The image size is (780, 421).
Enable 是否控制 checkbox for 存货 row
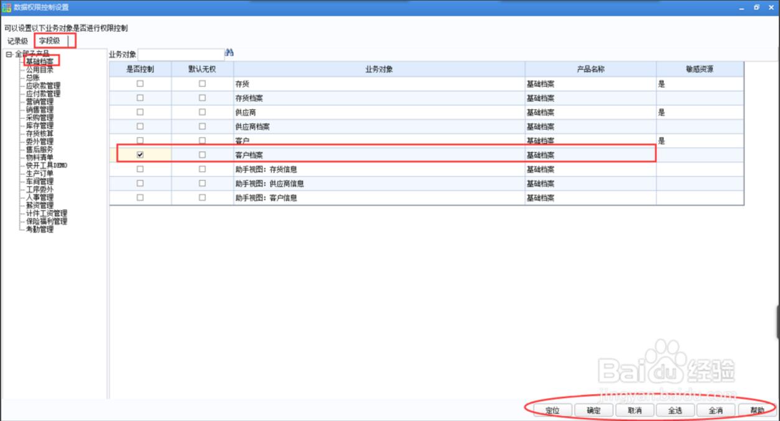(140, 83)
